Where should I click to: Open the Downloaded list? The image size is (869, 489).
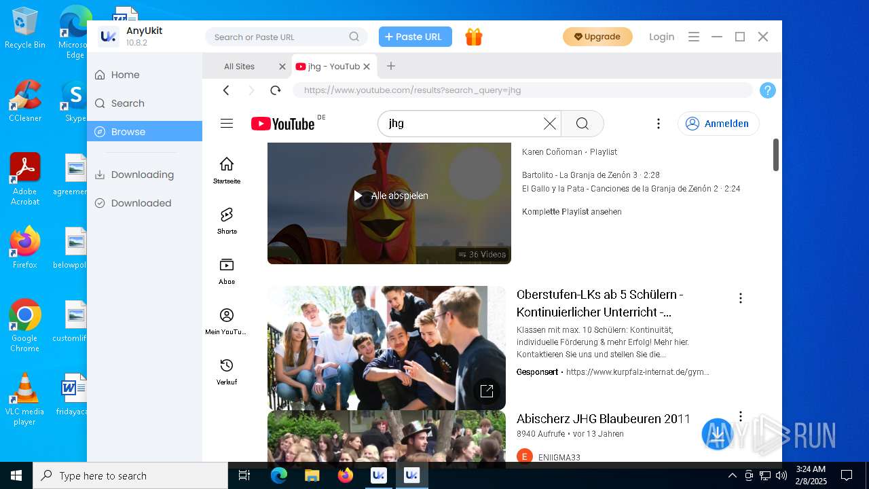click(x=145, y=203)
